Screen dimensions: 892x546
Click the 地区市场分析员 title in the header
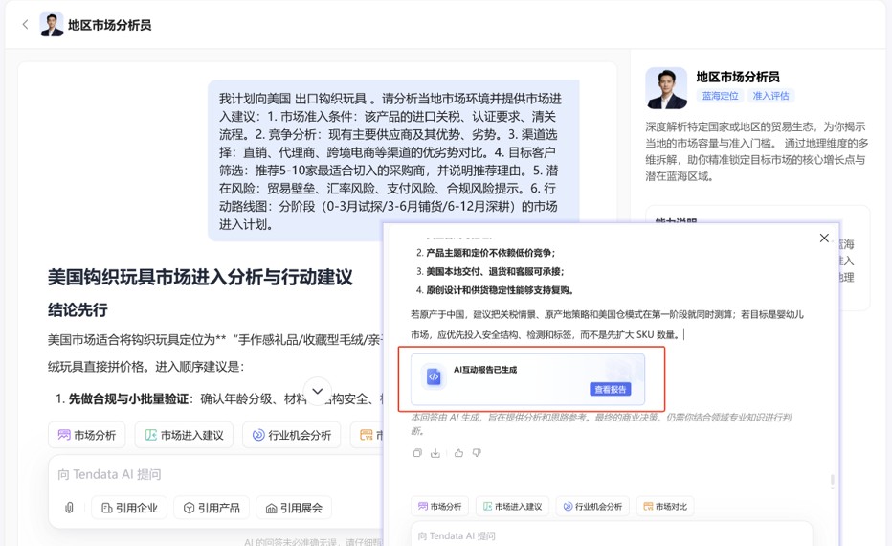pos(110,25)
